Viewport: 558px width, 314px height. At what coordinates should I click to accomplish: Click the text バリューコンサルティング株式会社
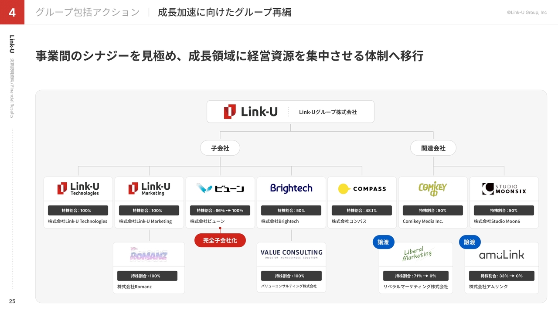click(289, 287)
